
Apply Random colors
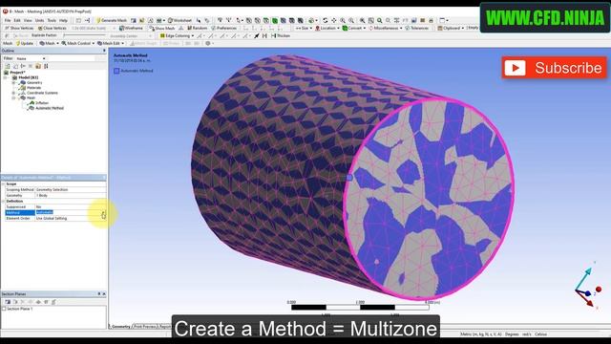198,28
